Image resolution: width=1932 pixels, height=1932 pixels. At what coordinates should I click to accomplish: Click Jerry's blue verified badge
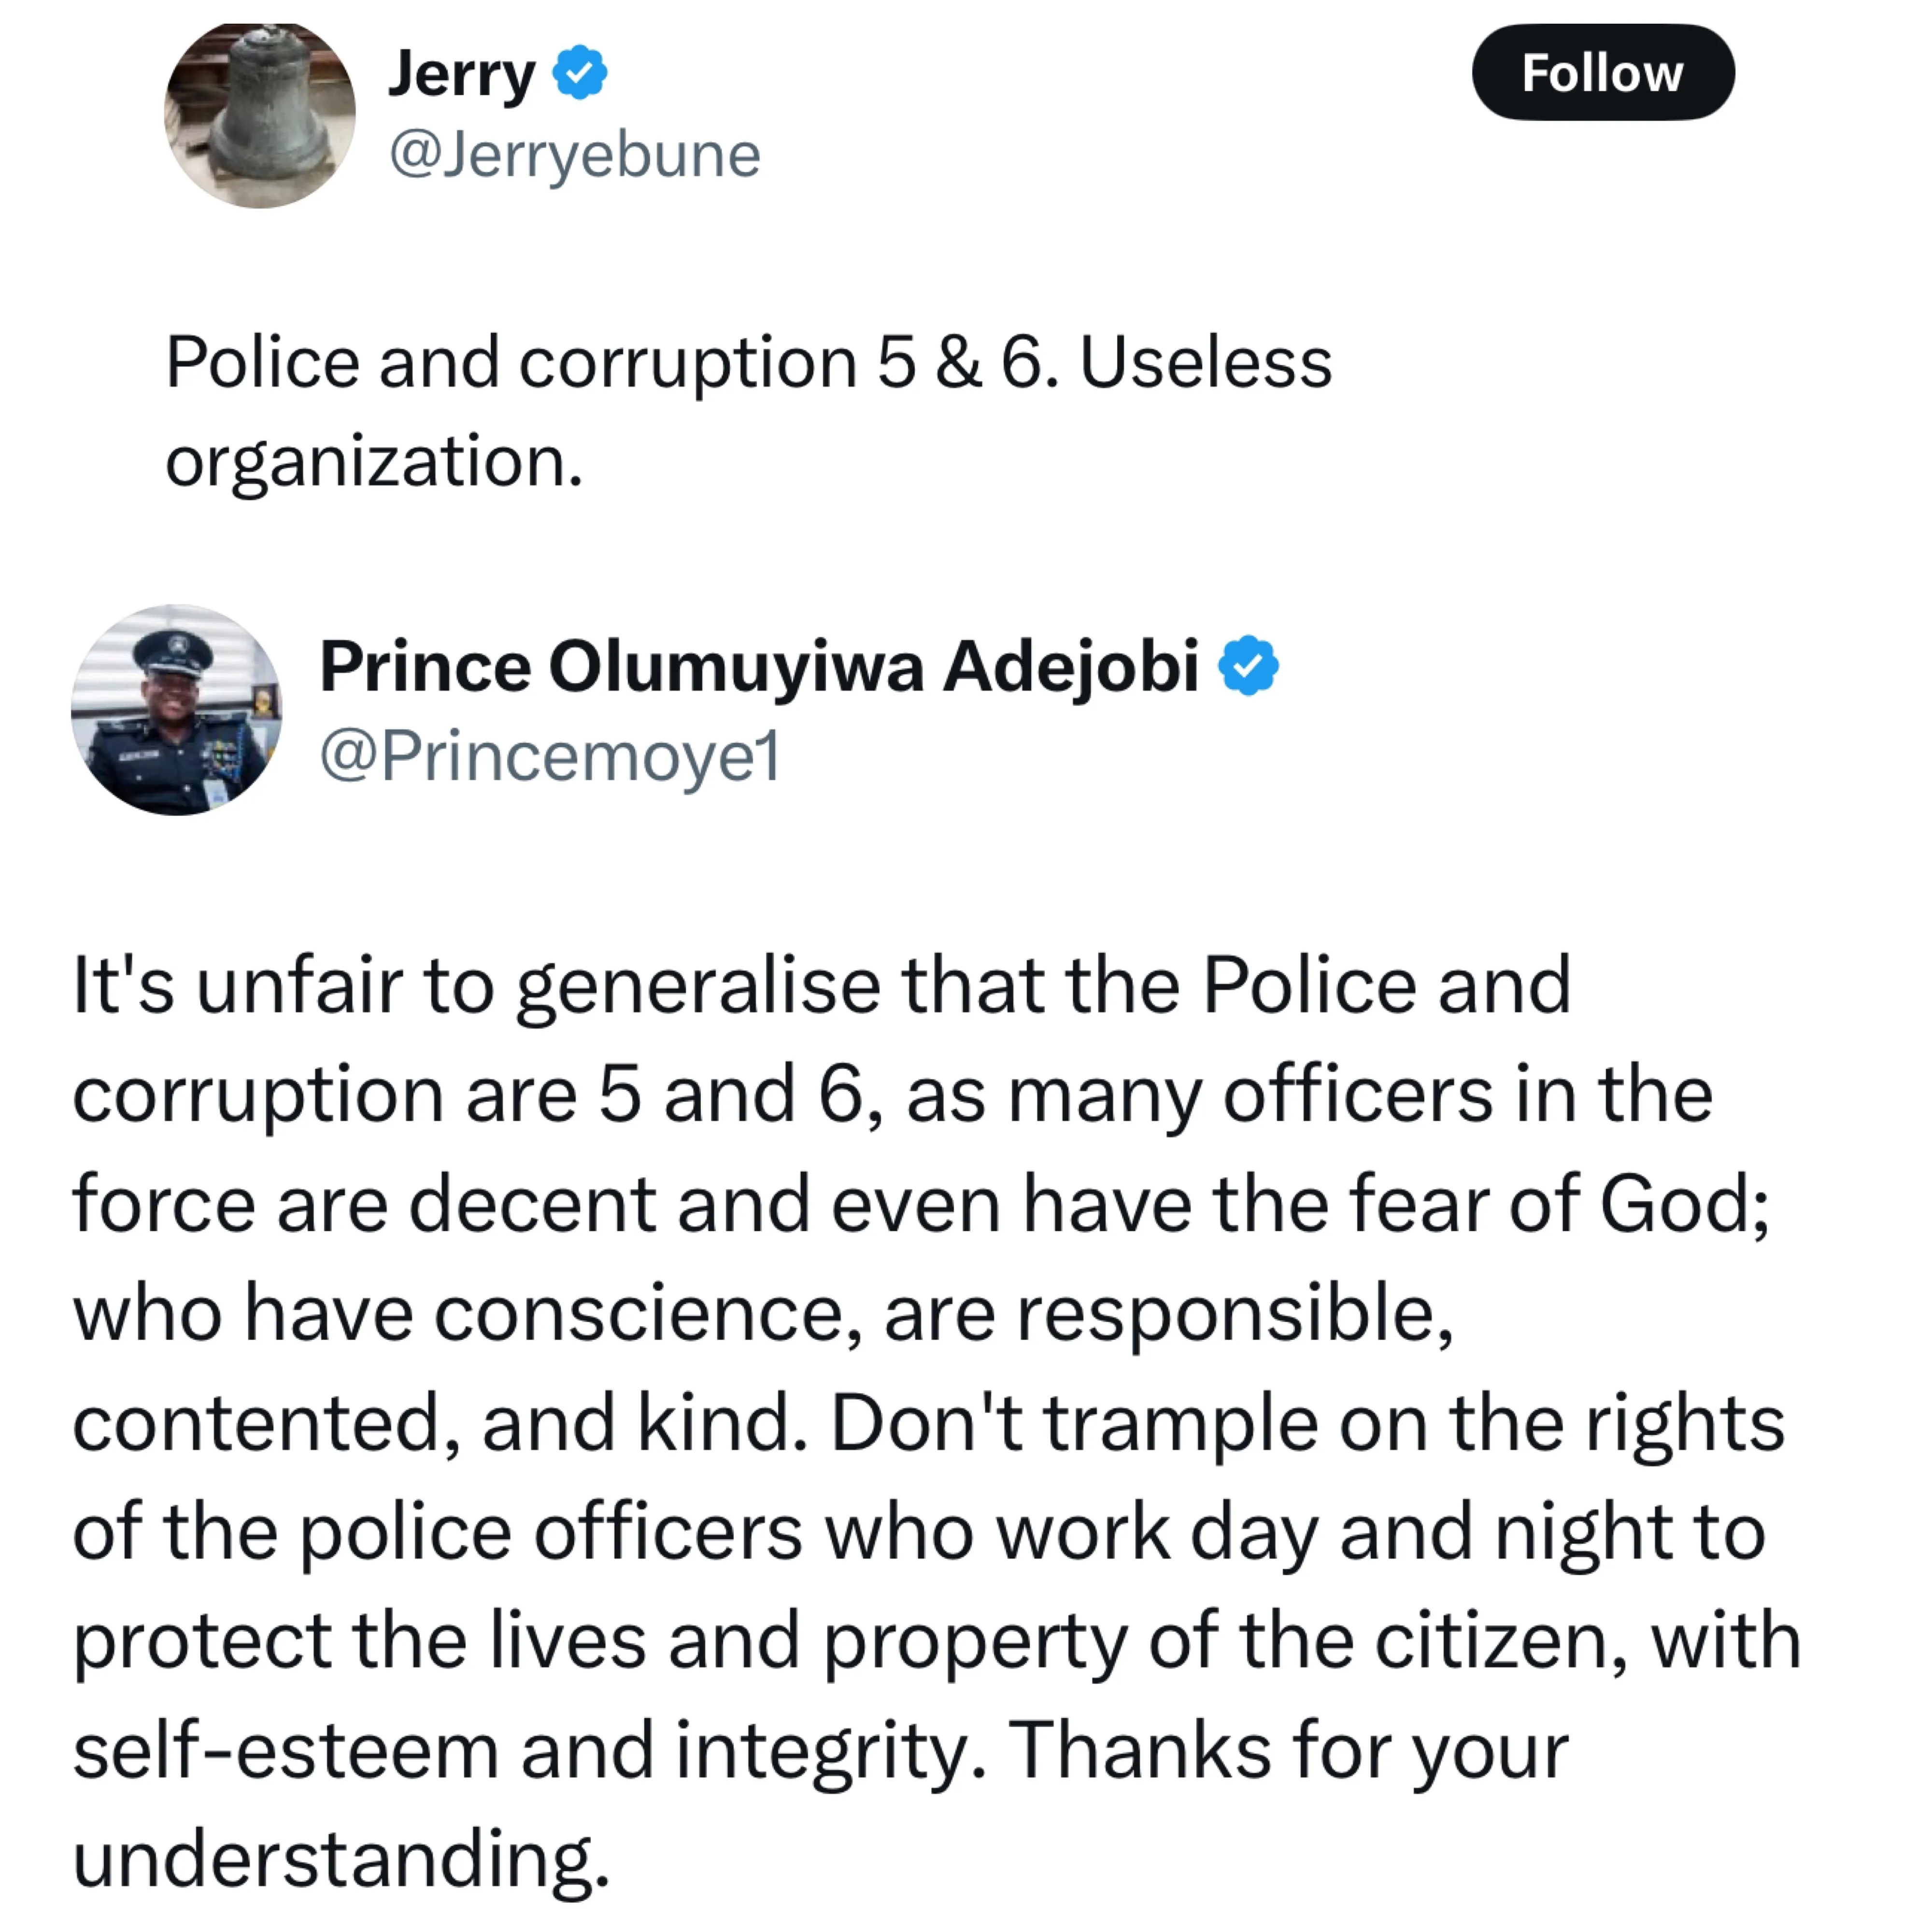(580, 73)
